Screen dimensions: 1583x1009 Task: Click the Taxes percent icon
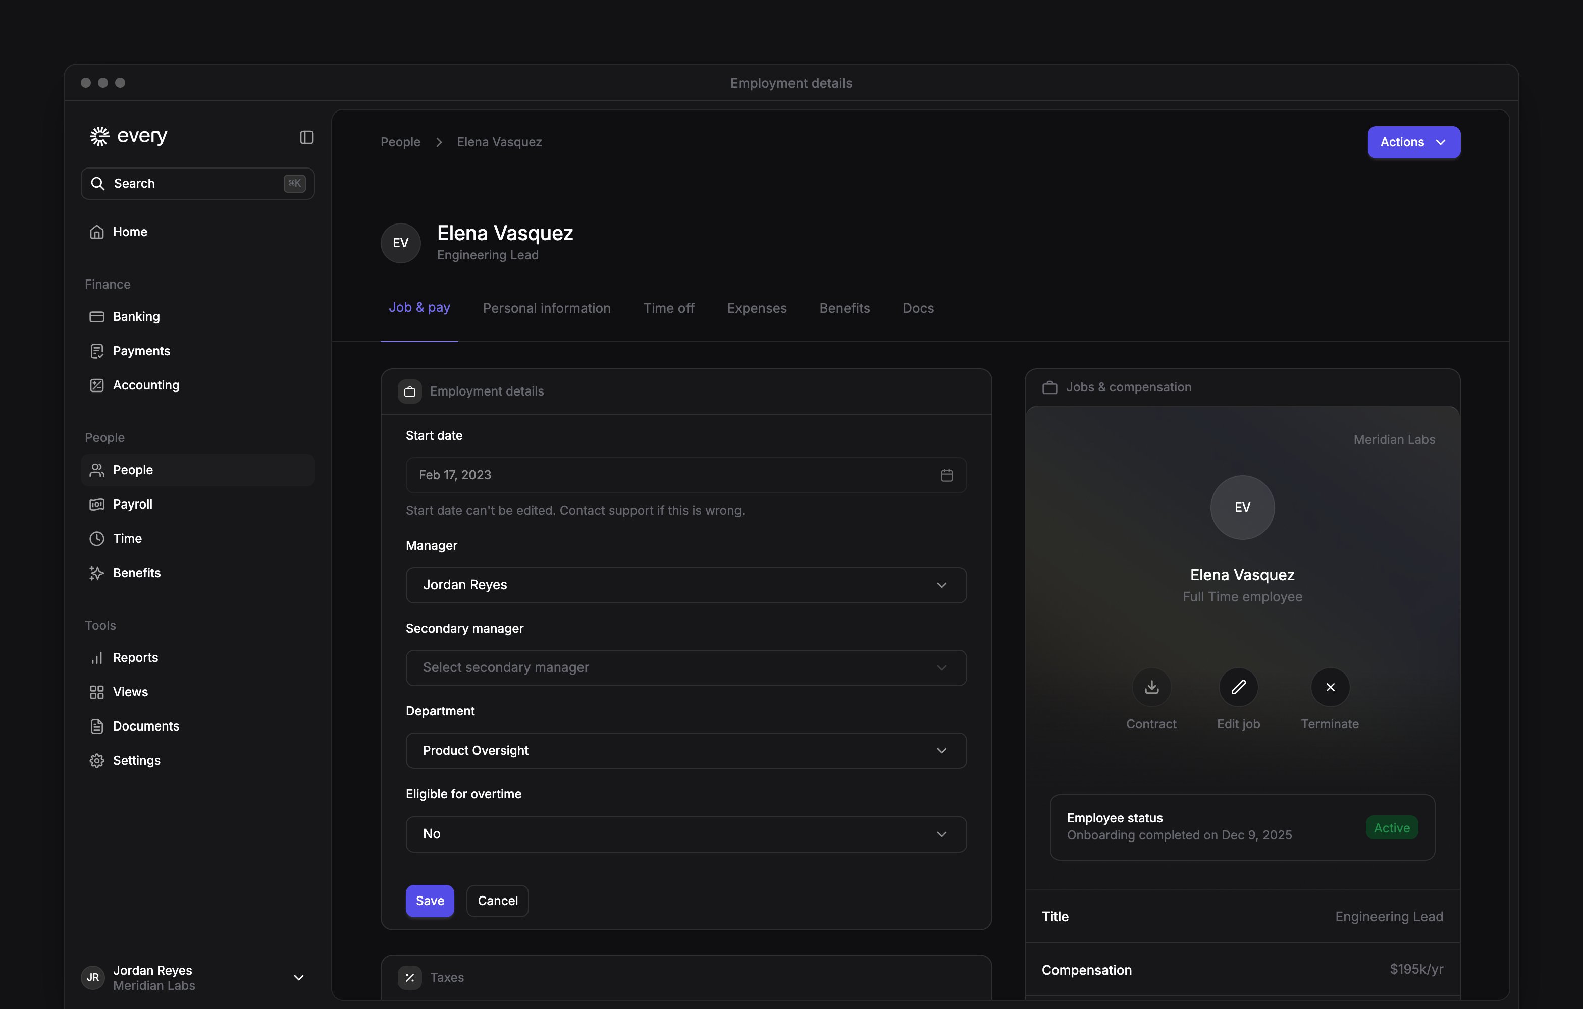pyautogui.click(x=409, y=978)
